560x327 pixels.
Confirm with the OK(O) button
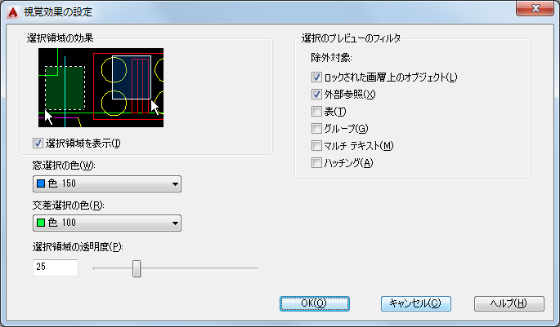(x=314, y=303)
